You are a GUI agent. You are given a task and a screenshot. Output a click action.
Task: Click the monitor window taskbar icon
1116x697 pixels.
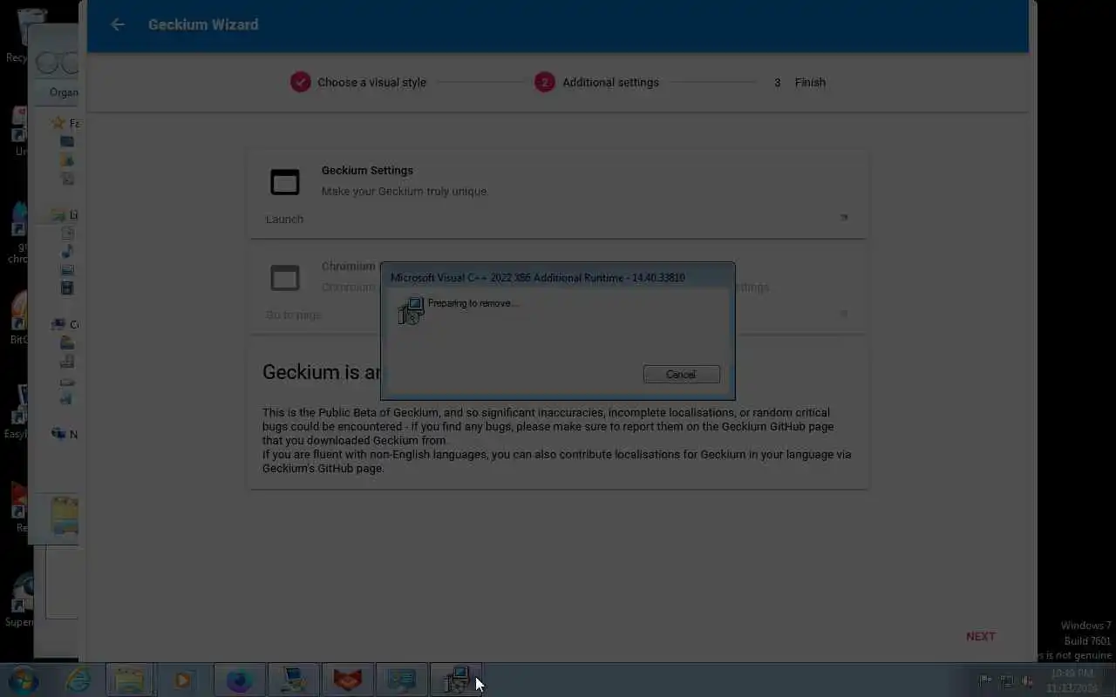pyautogui.click(x=401, y=680)
